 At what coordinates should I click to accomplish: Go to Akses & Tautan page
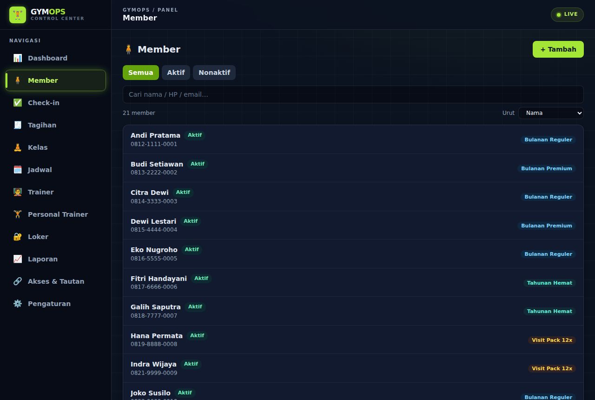pos(56,281)
